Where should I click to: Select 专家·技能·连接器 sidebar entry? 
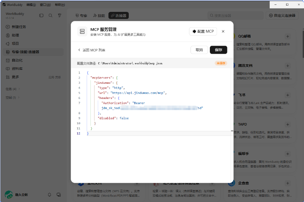coord(33,52)
